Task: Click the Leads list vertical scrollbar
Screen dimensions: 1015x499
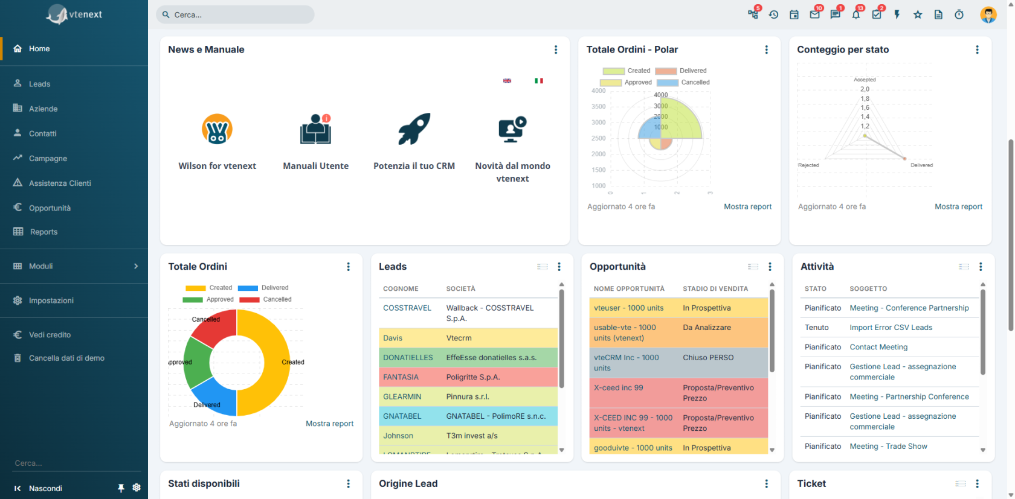Action: pos(561,338)
